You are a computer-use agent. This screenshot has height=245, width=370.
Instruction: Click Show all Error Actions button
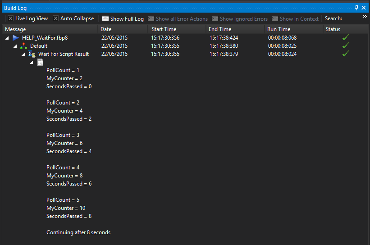tap(178, 18)
